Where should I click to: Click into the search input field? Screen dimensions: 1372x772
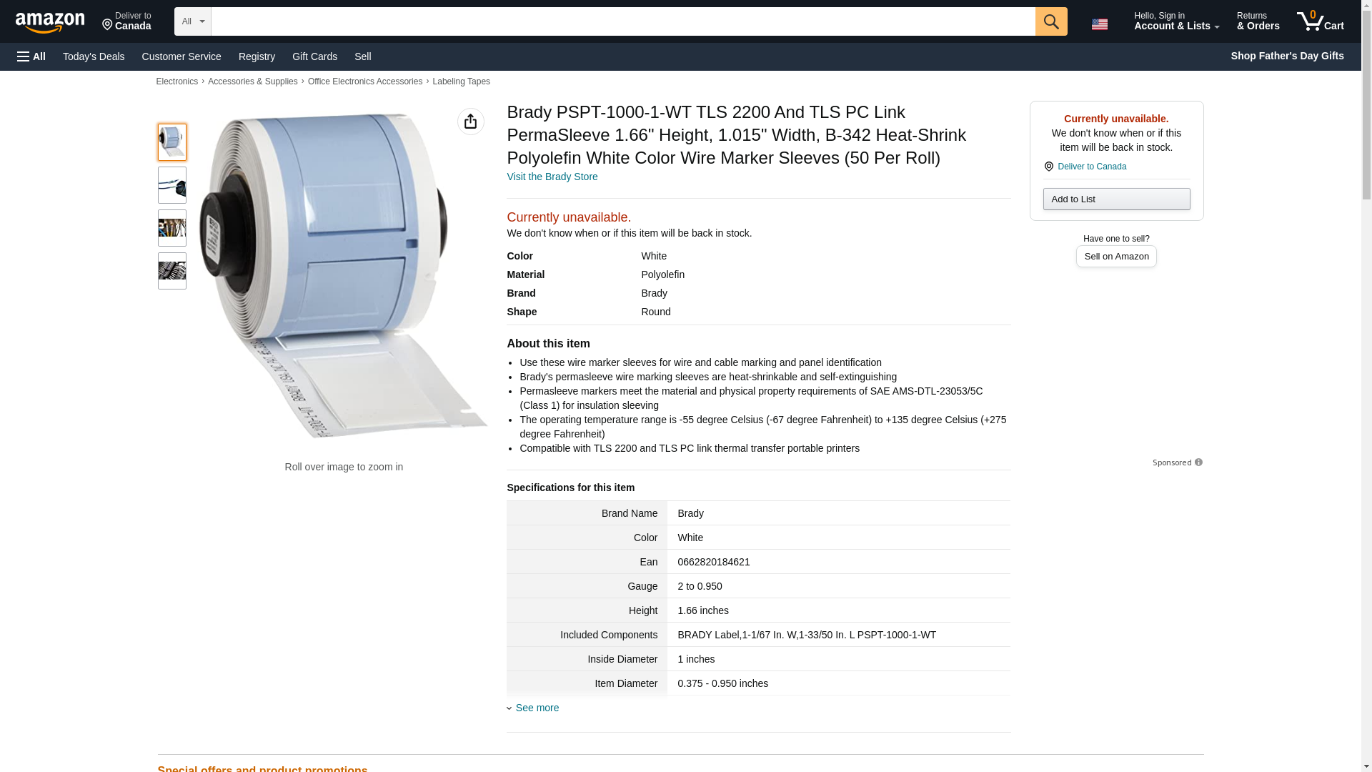point(622,21)
